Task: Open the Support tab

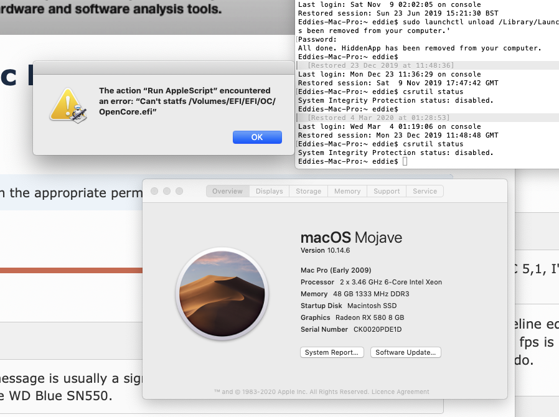Action: pyautogui.click(x=387, y=191)
